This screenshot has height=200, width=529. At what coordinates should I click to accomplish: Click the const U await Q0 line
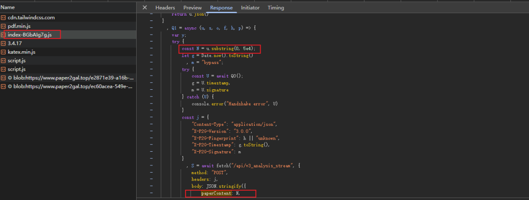click(x=217, y=76)
